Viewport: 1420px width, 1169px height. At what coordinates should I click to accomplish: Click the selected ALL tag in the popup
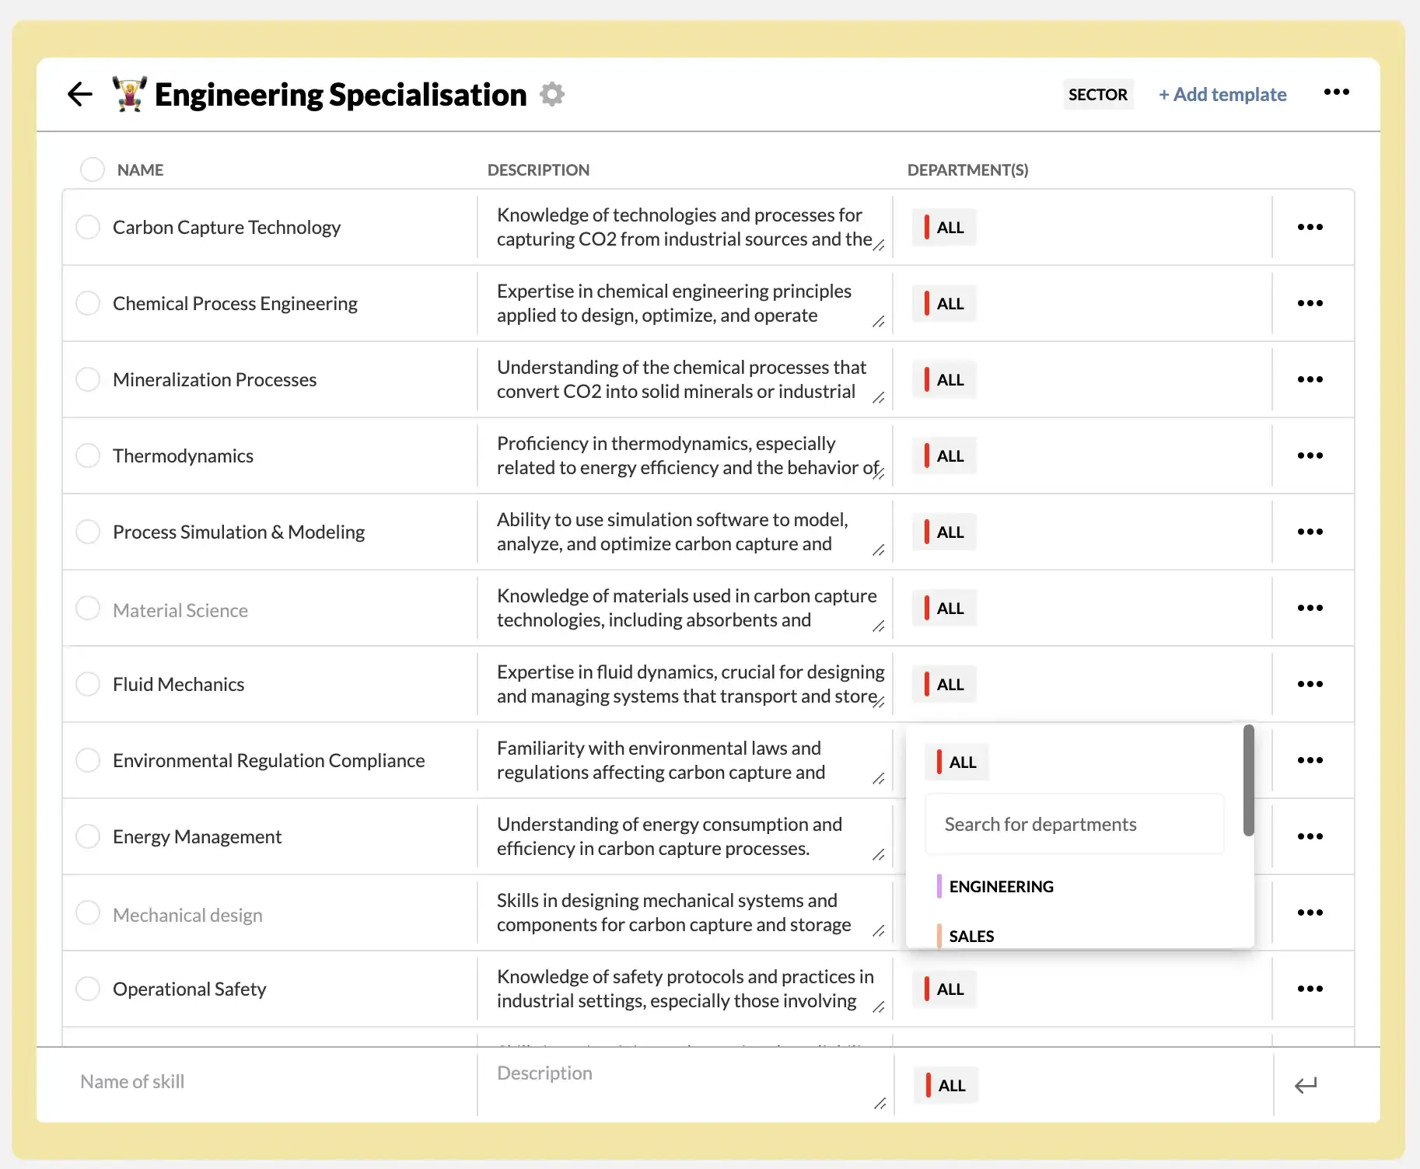957,762
